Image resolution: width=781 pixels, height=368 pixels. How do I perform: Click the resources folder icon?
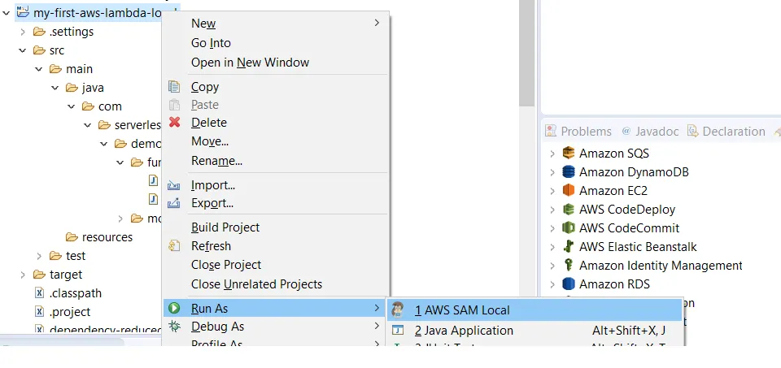tap(72, 236)
